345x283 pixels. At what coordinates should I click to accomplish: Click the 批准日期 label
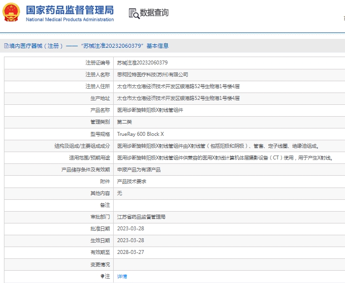coord(100,229)
